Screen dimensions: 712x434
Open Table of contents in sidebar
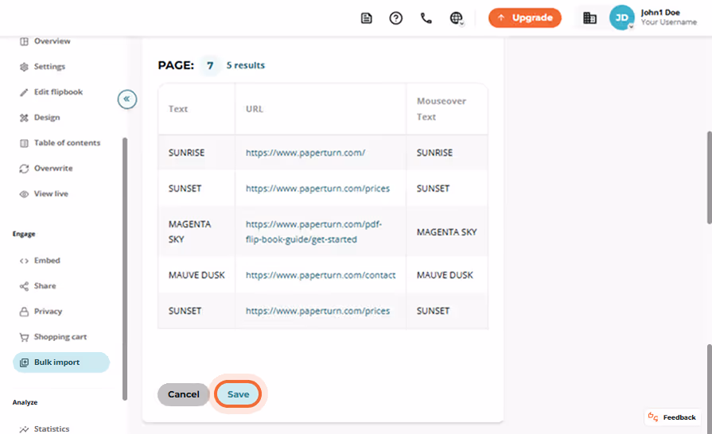point(67,143)
